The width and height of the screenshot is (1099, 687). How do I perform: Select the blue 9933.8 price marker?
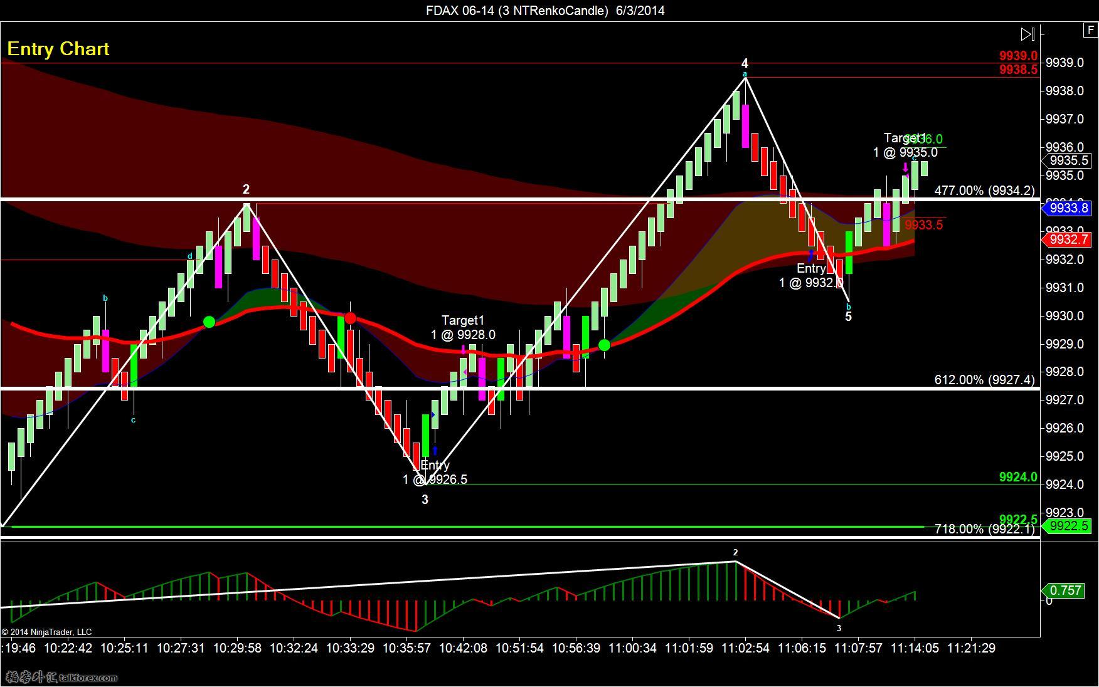1067,208
